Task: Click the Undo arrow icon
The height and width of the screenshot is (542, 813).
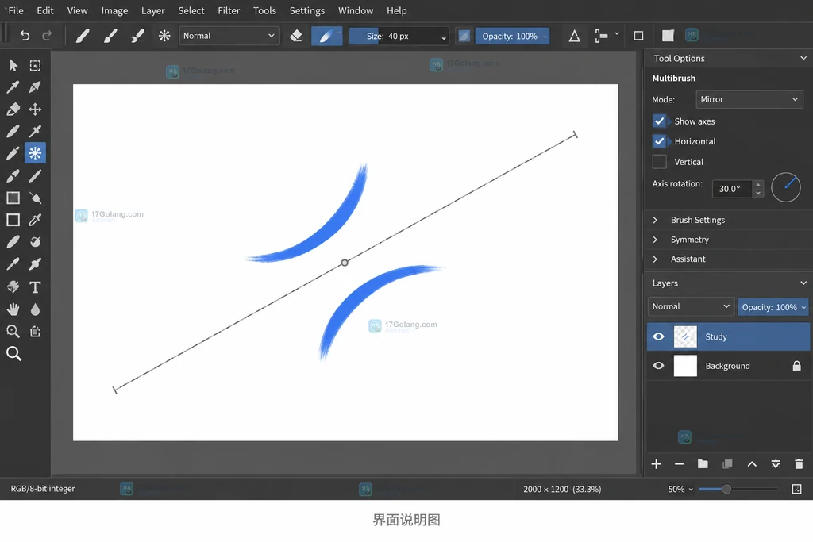Action: [x=24, y=36]
